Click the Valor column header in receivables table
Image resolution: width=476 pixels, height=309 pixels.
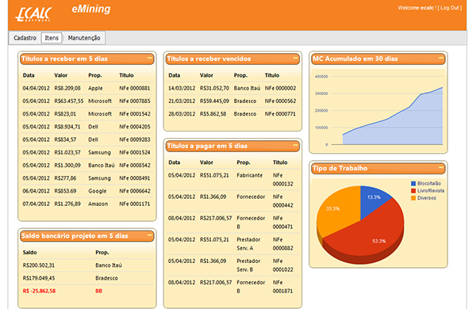[x=61, y=75]
